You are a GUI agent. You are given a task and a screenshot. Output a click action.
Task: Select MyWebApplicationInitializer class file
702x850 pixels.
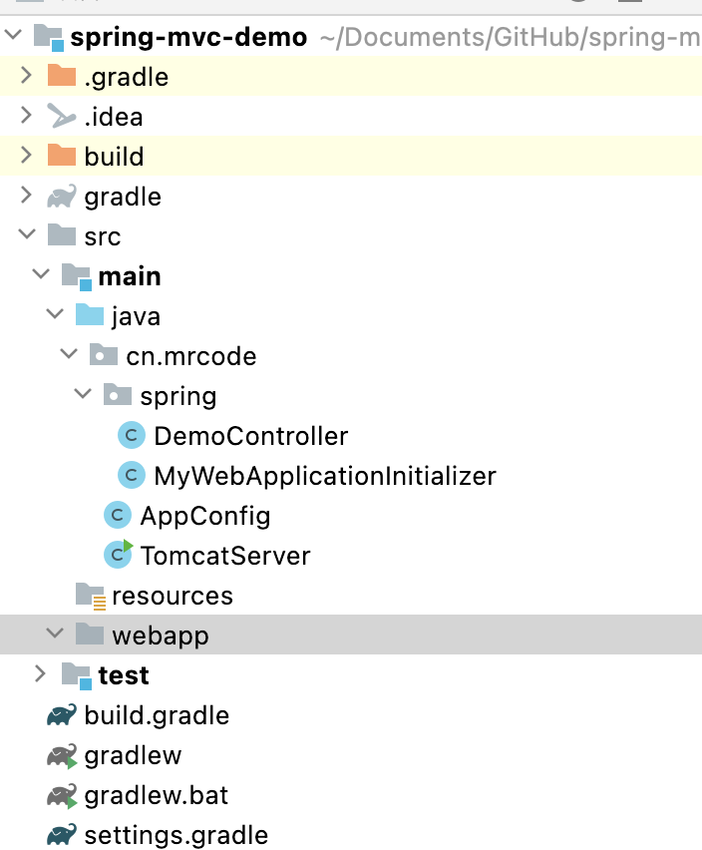coord(324,476)
